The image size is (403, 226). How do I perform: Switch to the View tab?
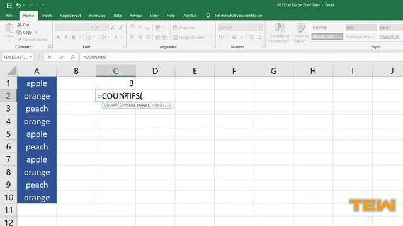[154, 15]
